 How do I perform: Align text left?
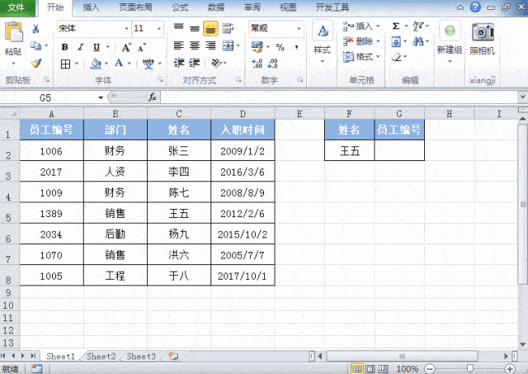tap(178, 45)
